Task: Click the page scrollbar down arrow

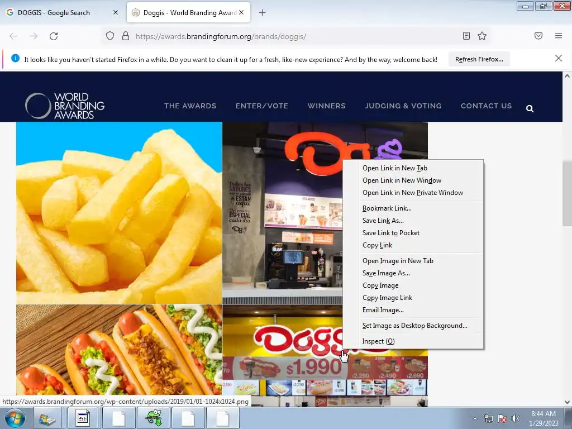Action: [x=567, y=402]
